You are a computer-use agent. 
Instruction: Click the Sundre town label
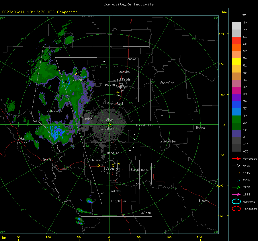click(x=87, y=119)
